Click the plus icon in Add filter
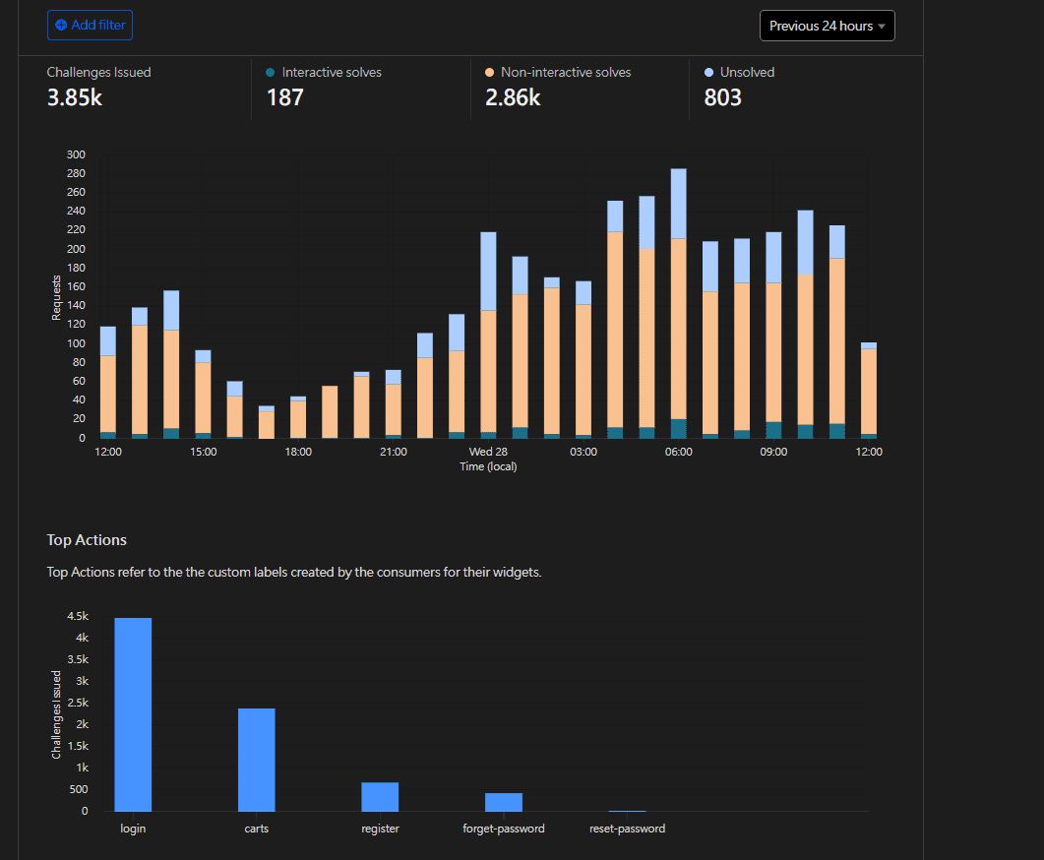This screenshot has width=1044, height=860. [x=61, y=26]
